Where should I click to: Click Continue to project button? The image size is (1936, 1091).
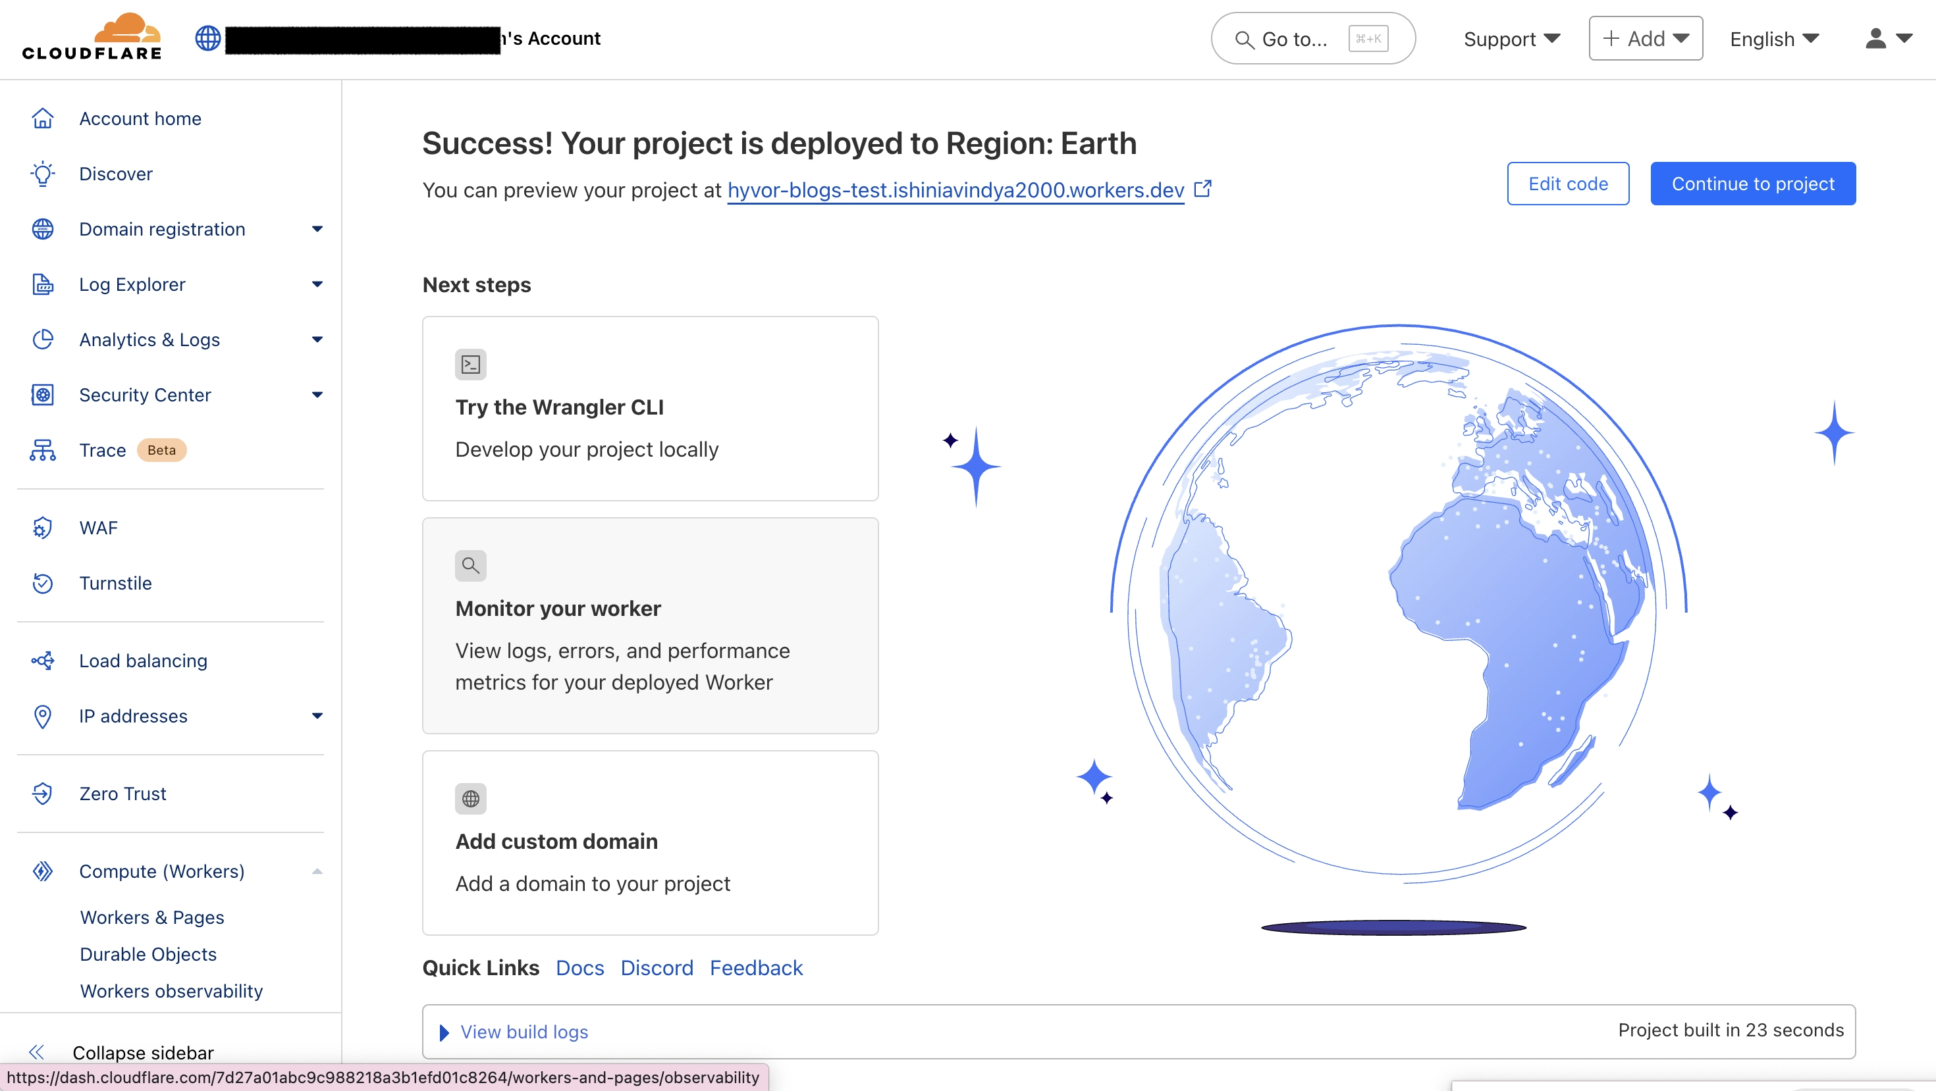point(1753,184)
